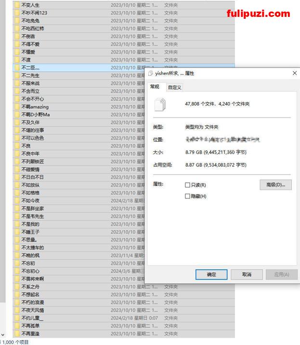Click the folder icon for 不得不爱
The width and height of the screenshot is (300, 345).
click(x=17, y=44)
